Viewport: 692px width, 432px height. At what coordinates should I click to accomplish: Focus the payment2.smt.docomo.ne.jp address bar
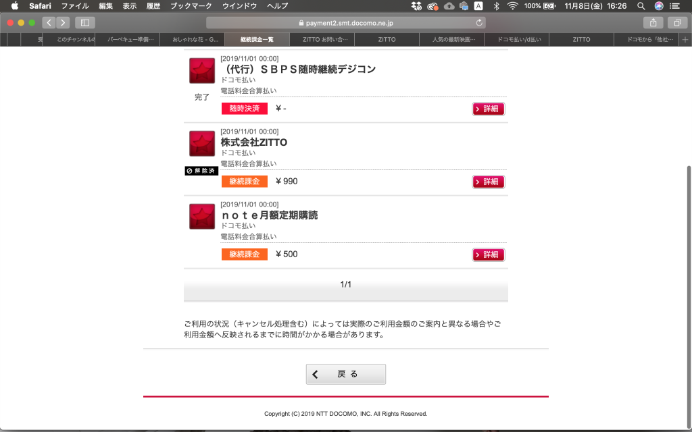coord(346,22)
